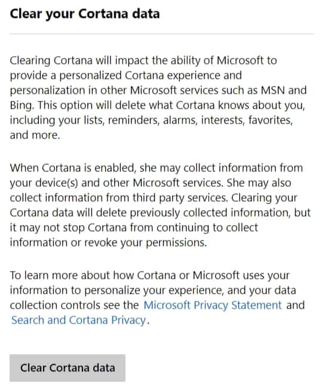The width and height of the screenshot is (324, 391).
Task: Click the text 'revoke your permissions'
Action: tap(145, 242)
